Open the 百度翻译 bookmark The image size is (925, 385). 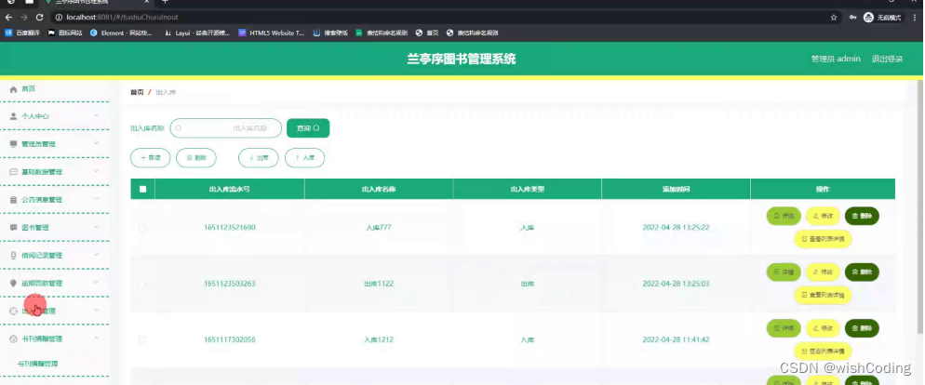click(22, 33)
